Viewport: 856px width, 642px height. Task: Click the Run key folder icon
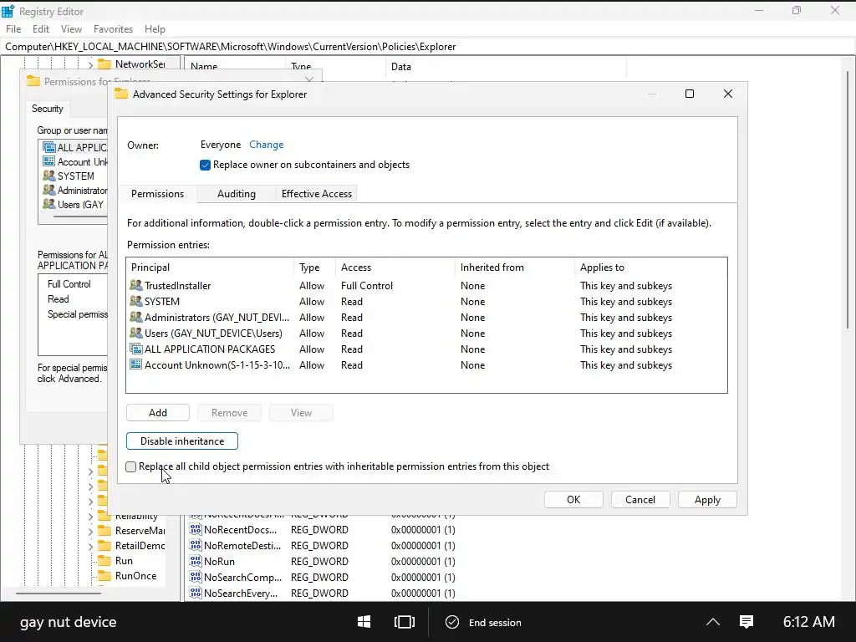pos(104,561)
